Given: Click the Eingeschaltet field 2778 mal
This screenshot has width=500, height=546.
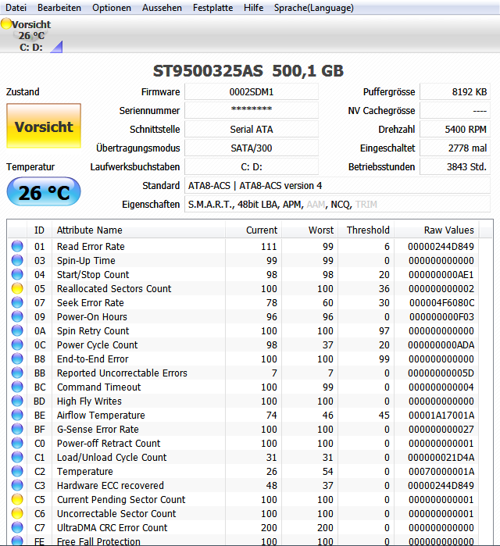Looking at the screenshot, I should [x=455, y=148].
